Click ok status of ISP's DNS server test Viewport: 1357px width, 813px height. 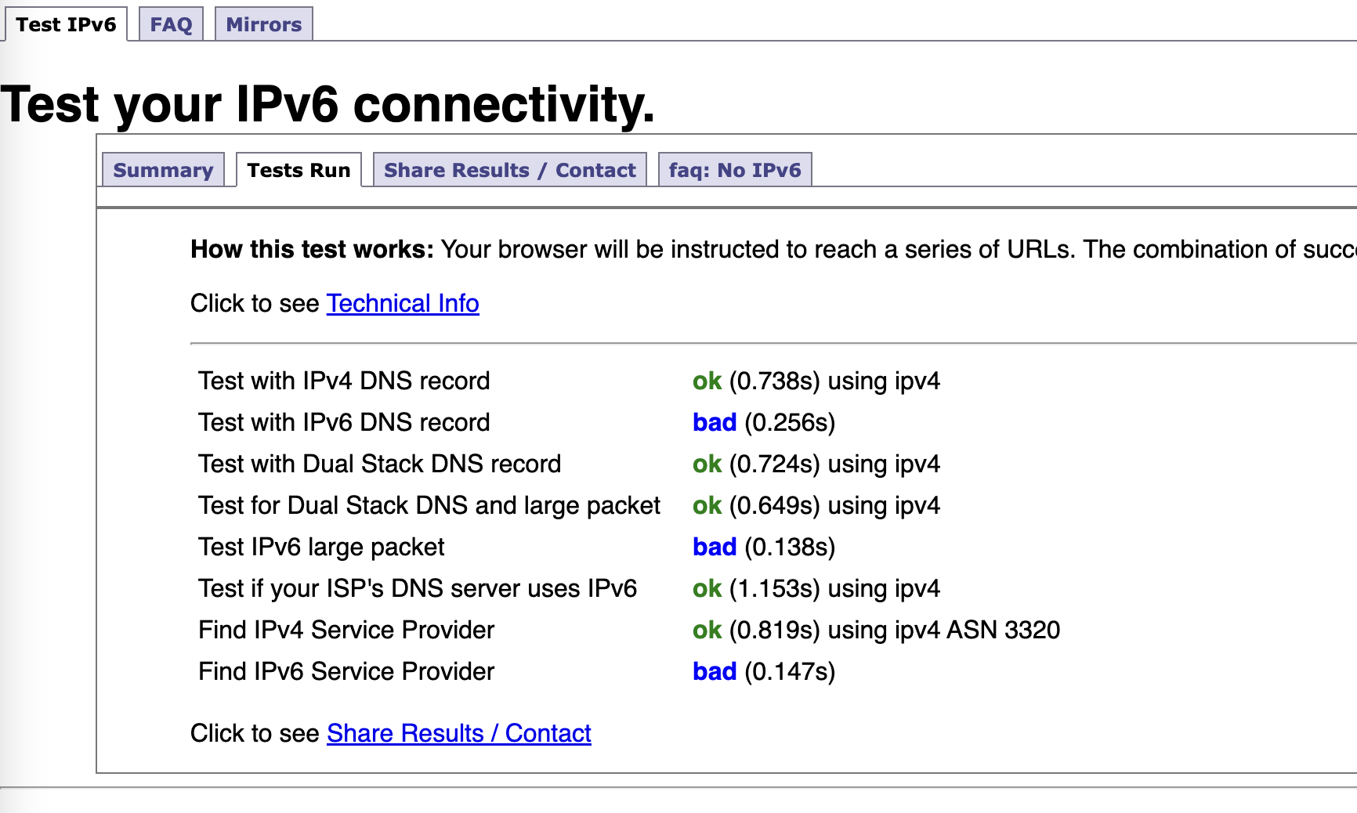click(x=707, y=588)
